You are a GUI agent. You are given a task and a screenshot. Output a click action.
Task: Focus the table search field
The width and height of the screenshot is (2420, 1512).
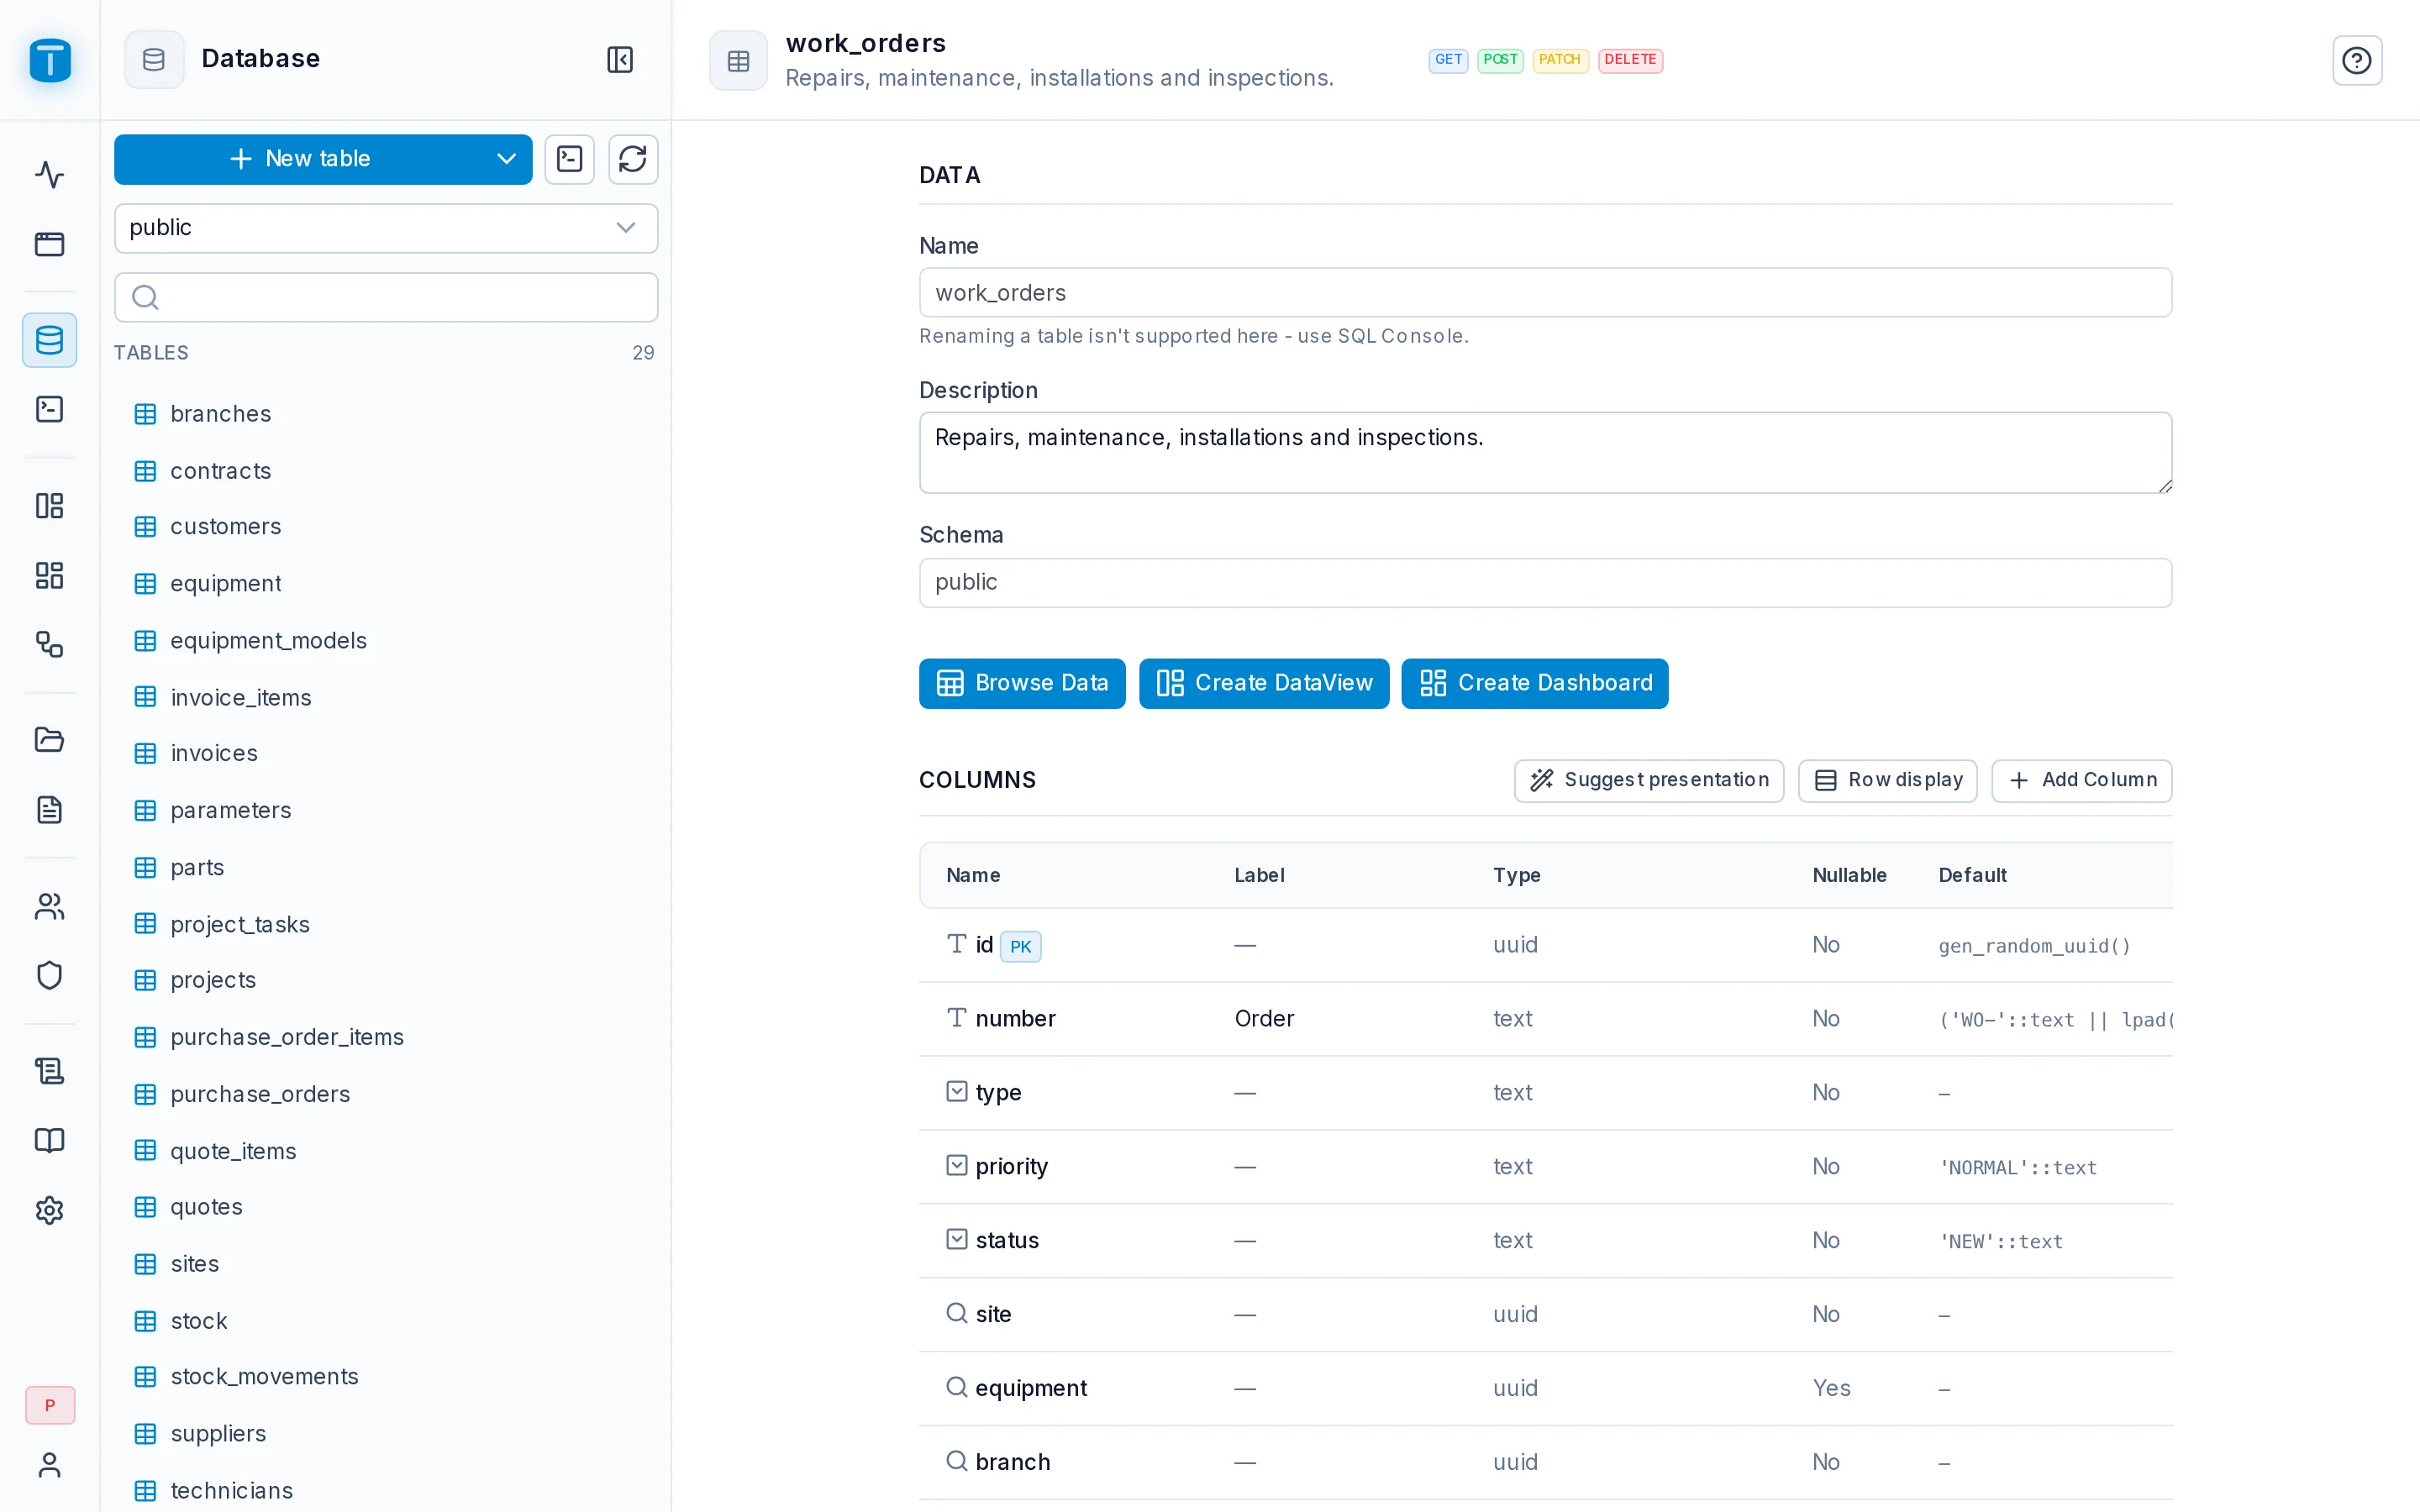pos(386,297)
